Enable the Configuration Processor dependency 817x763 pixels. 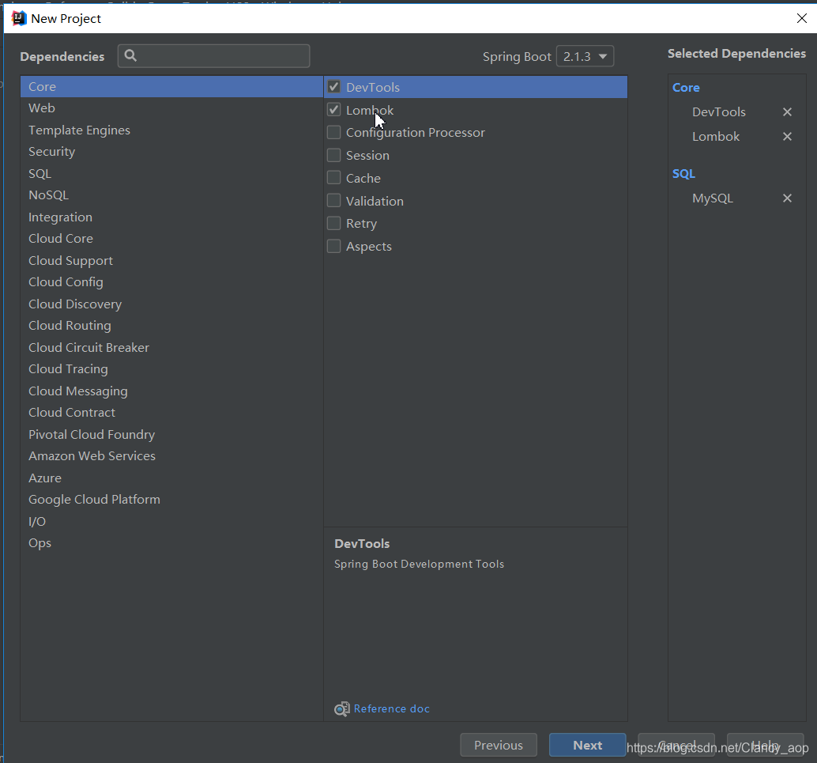point(334,133)
